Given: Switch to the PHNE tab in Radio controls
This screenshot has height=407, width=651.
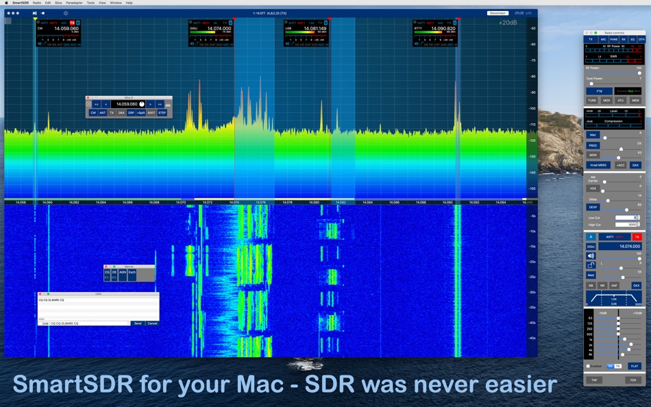Looking at the screenshot, I should coord(613,40).
